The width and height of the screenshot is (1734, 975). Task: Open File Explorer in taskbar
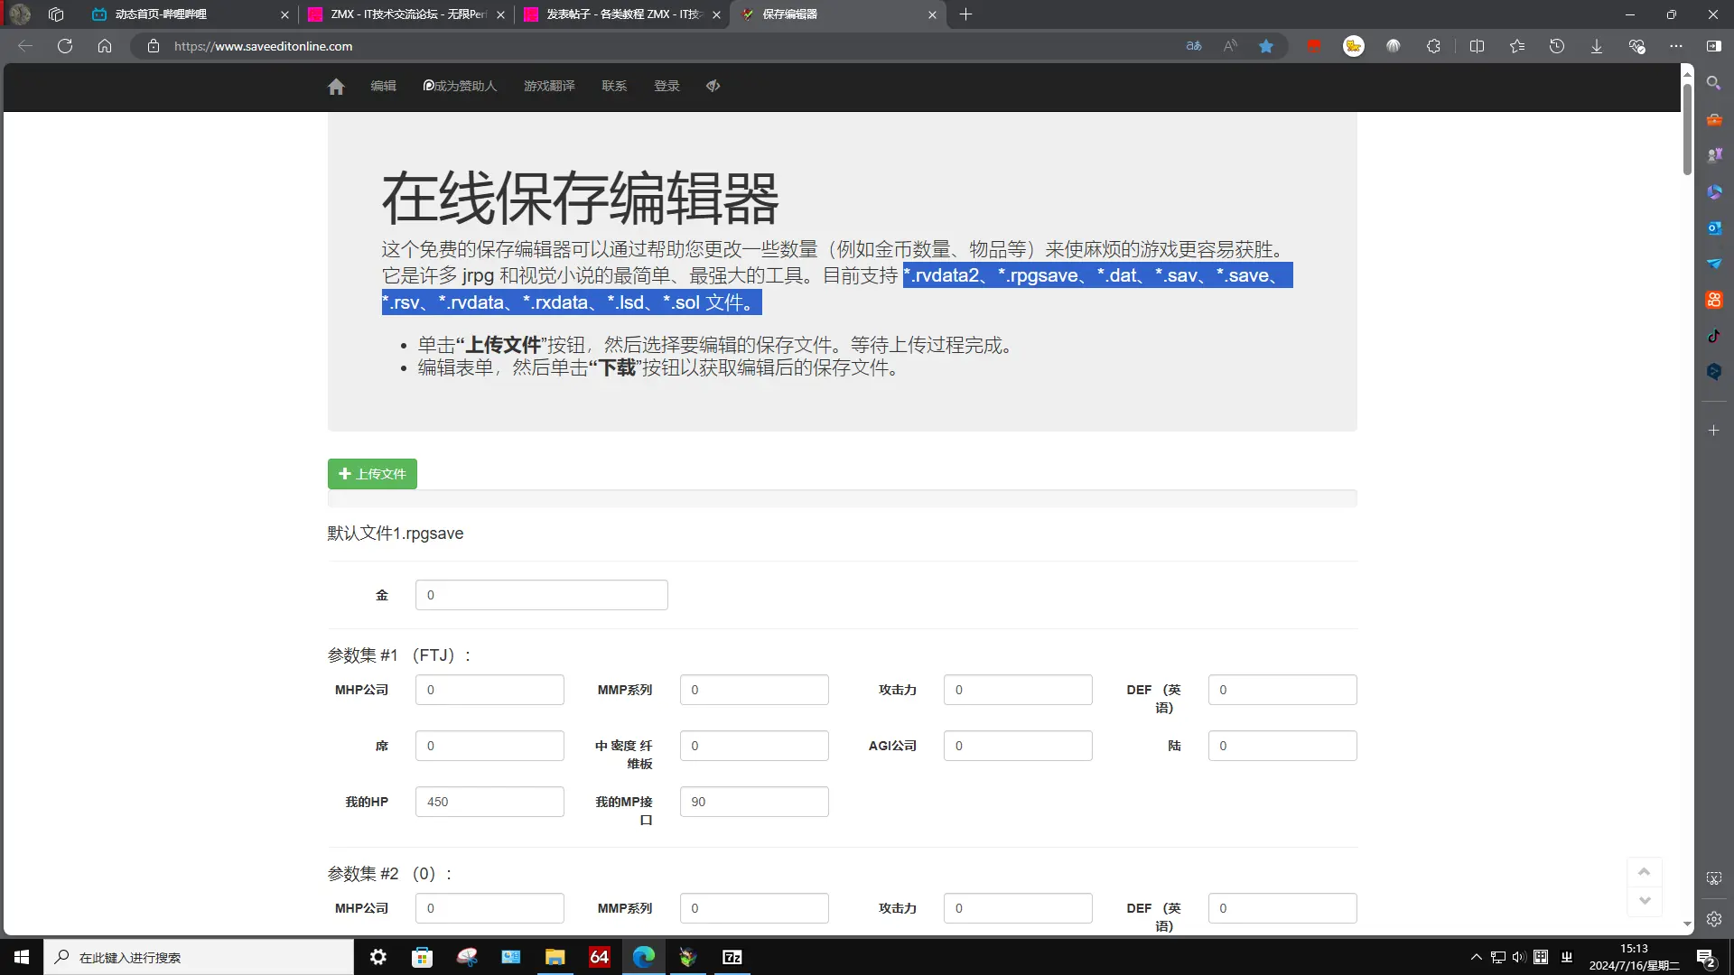(x=555, y=957)
